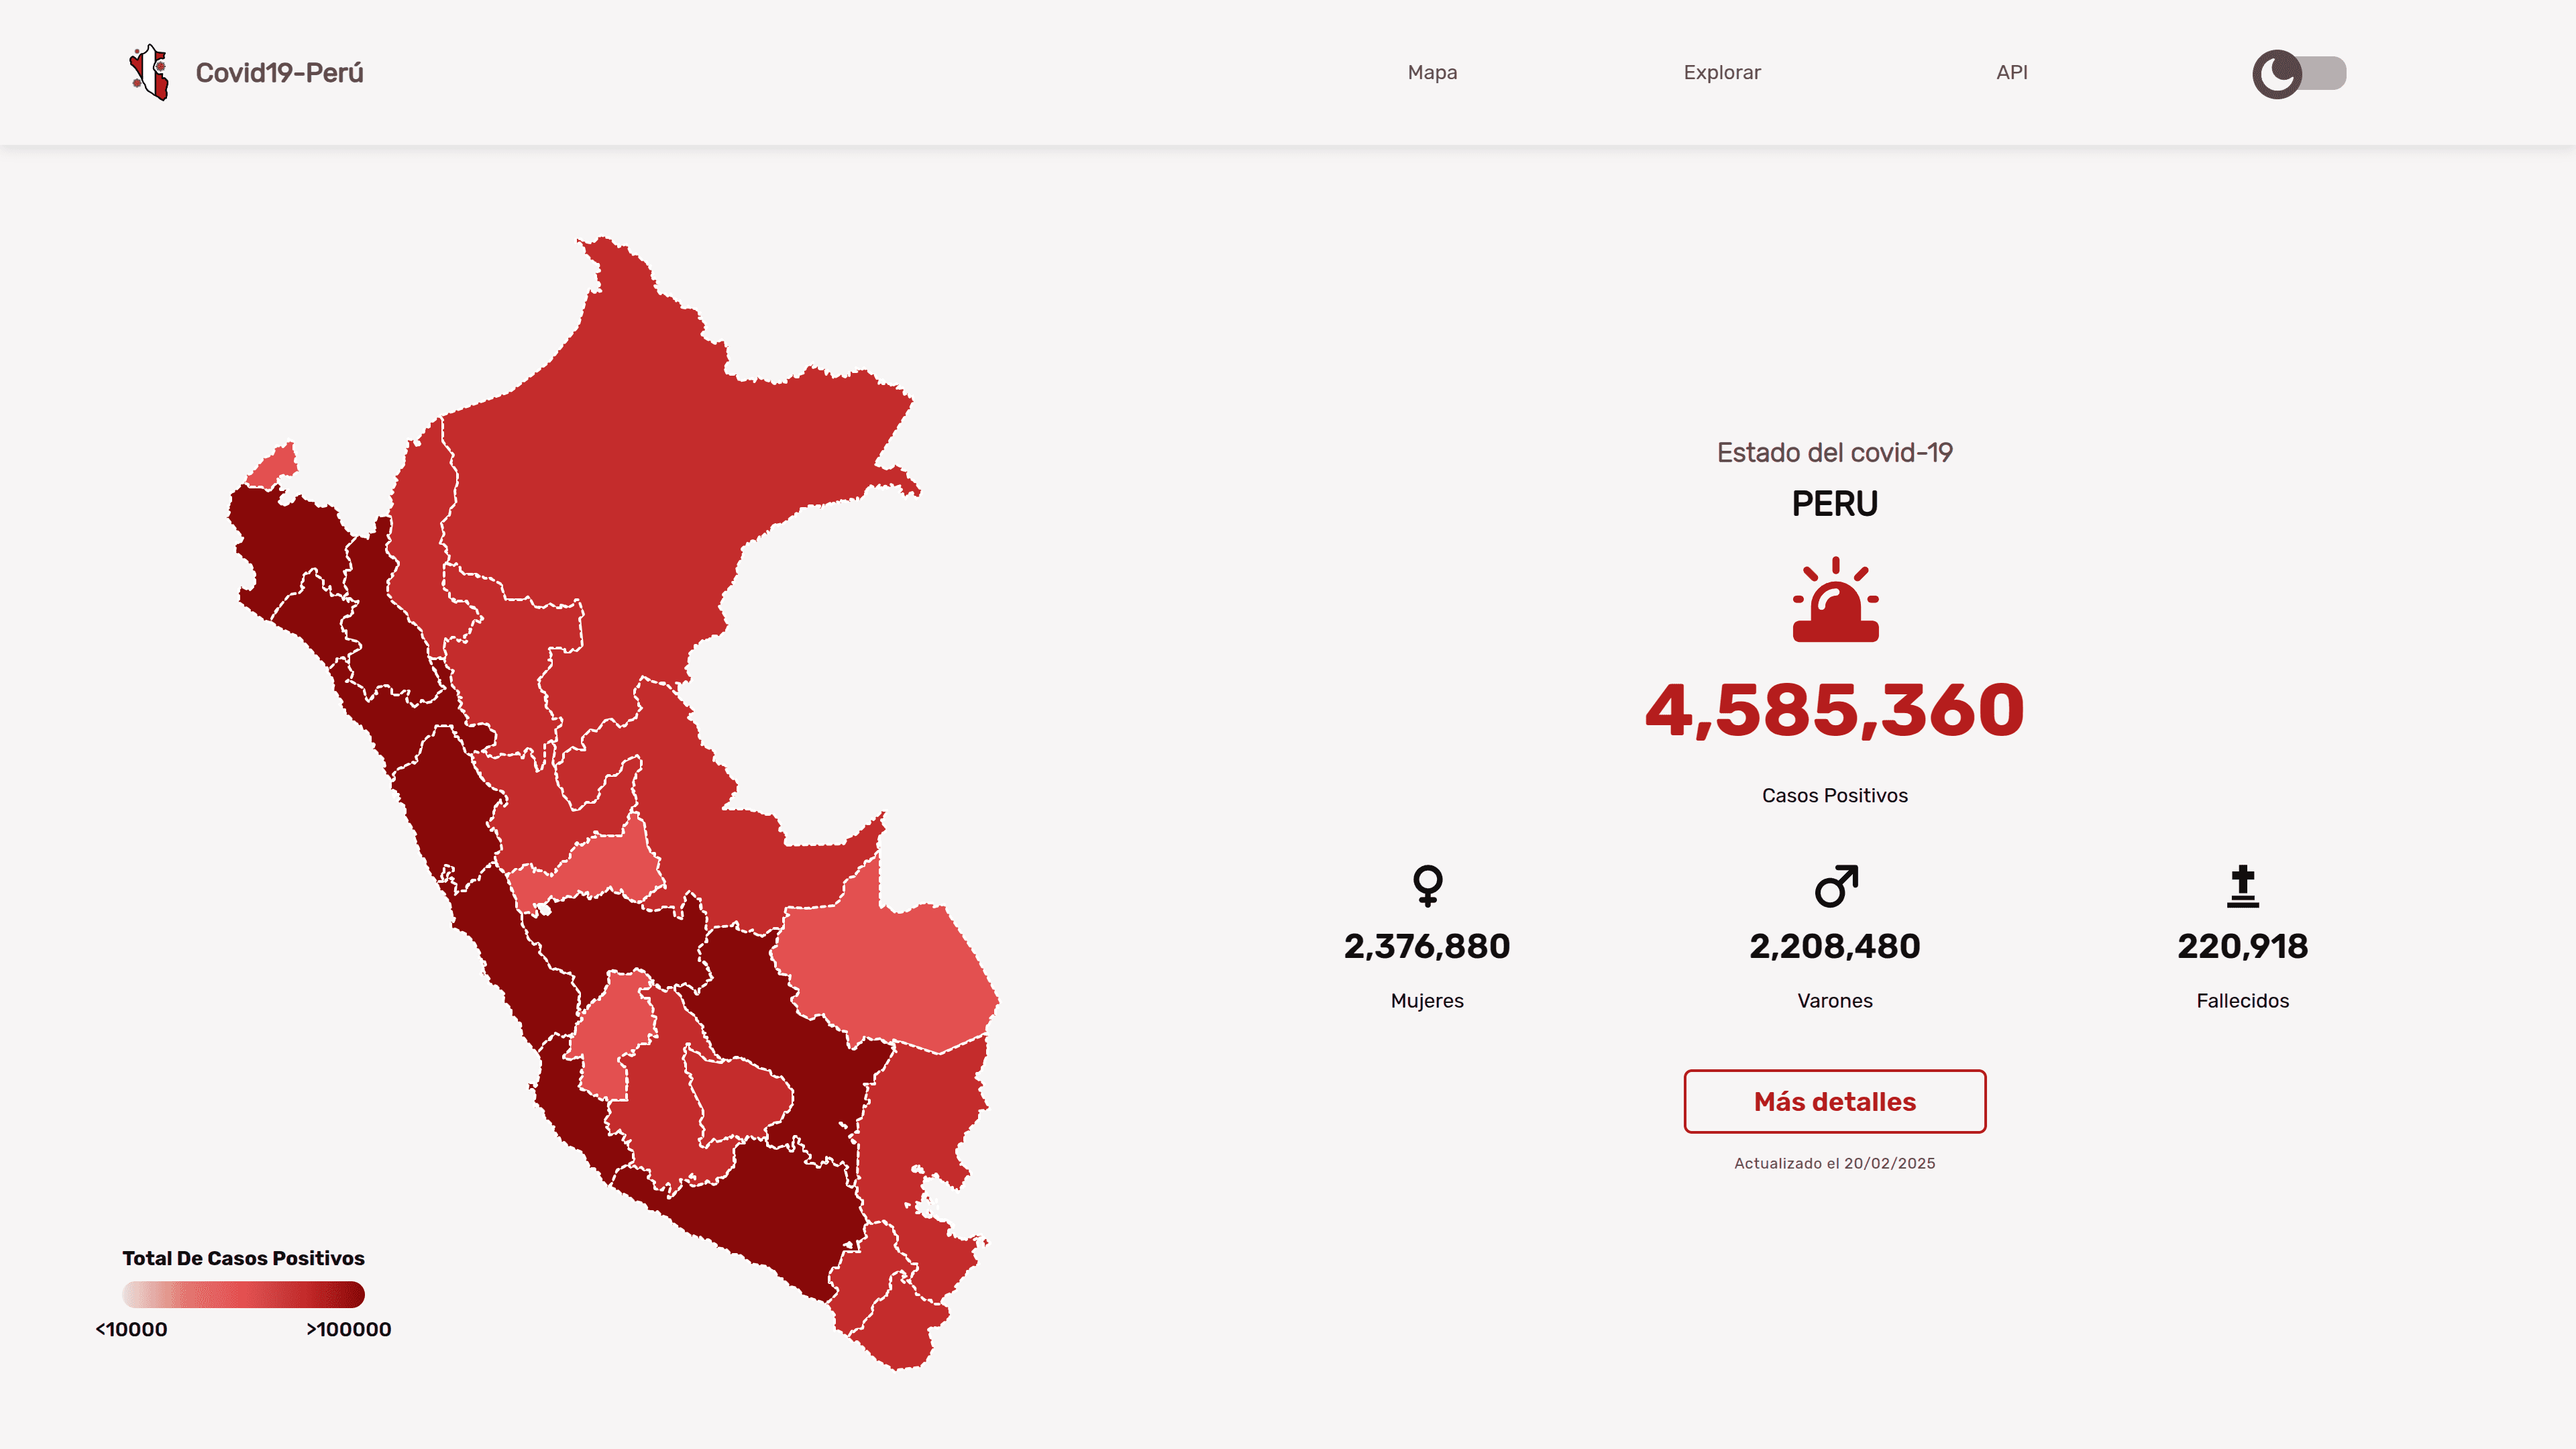Click the positive cases gradient legend bar

[243, 1294]
